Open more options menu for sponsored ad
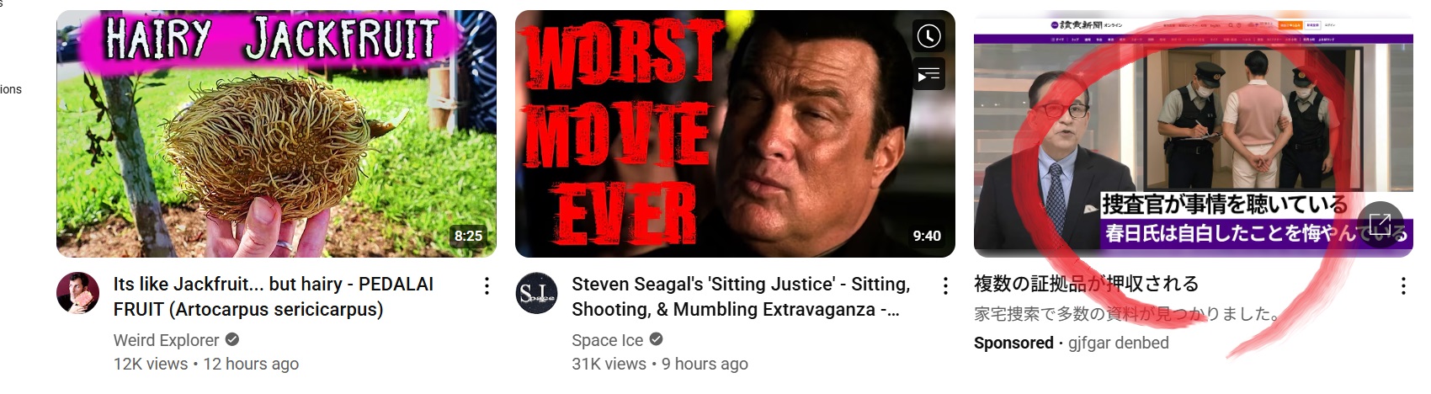 tap(1403, 286)
